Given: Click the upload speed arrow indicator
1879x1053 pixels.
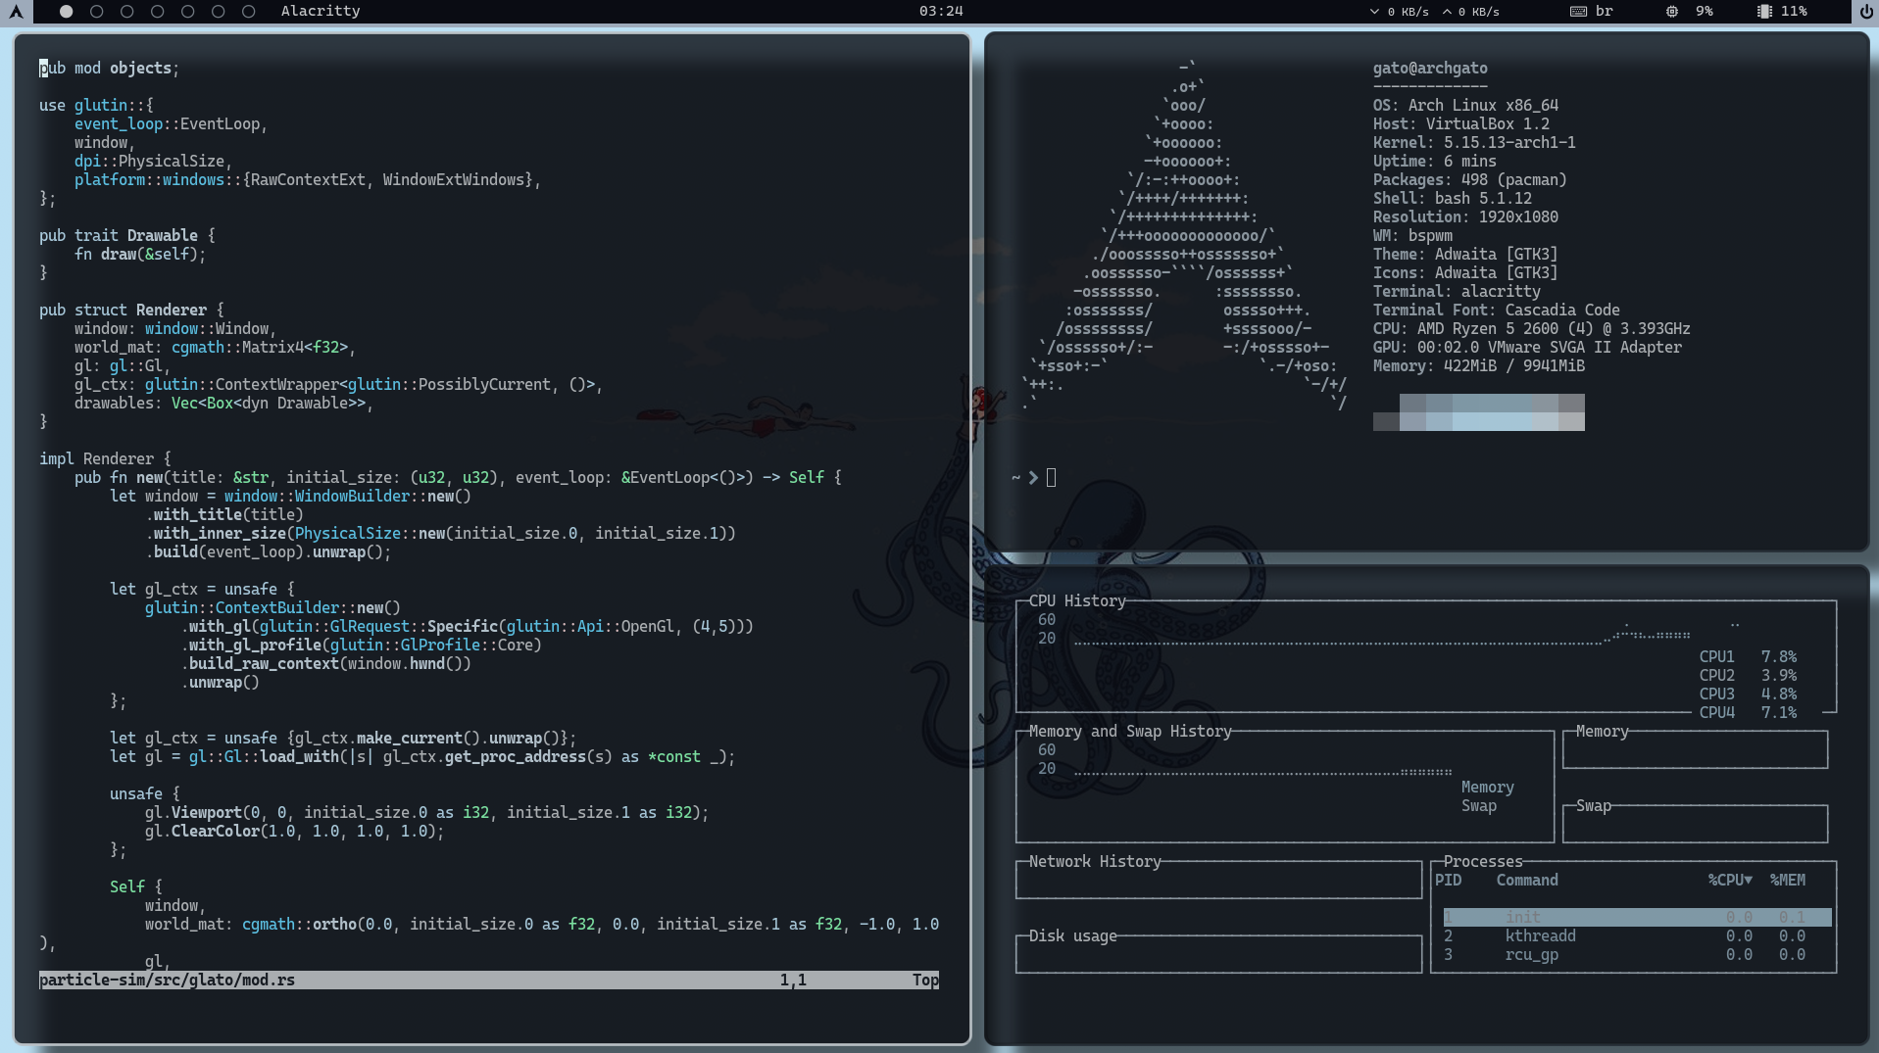Looking at the screenshot, I should tap(1447, 12).
